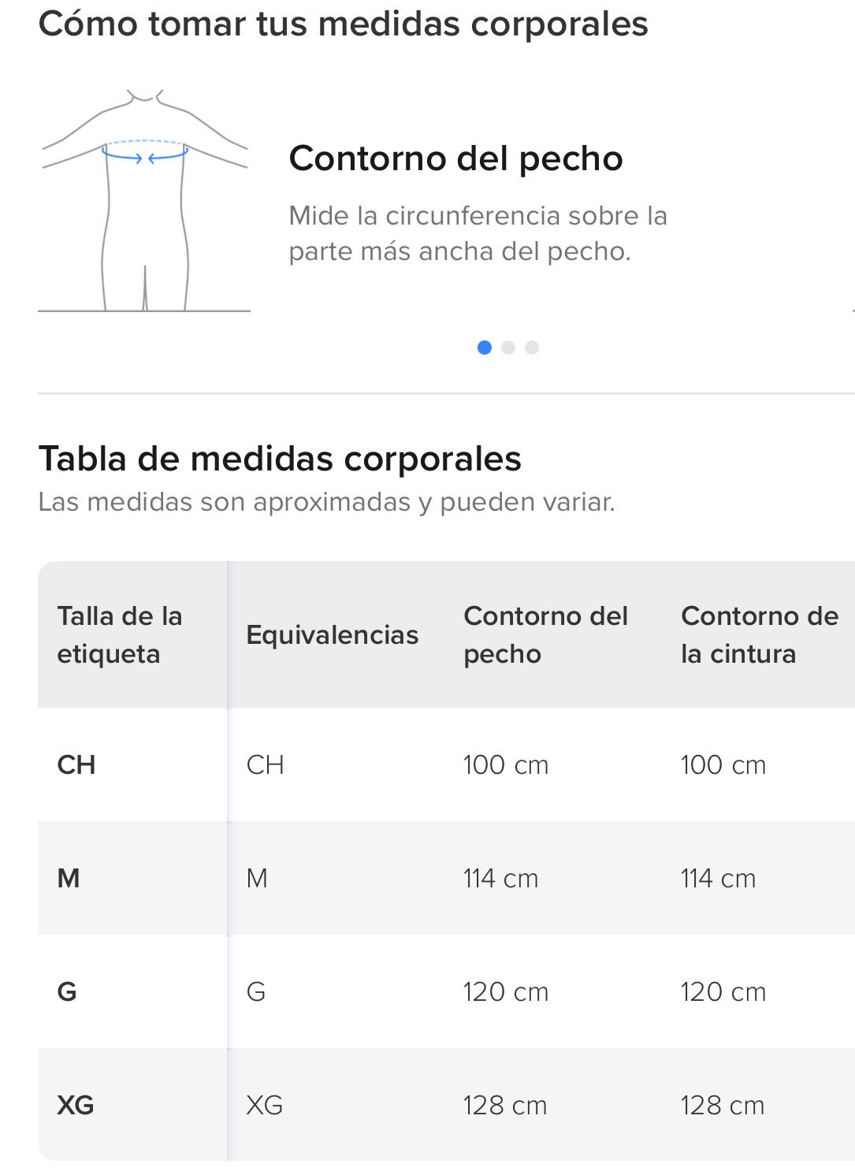Image resolution: width=855 pixels, height=1175 pixels.
Task: Tap the XG equivalence cell
Action: [x=265, y=1105]
